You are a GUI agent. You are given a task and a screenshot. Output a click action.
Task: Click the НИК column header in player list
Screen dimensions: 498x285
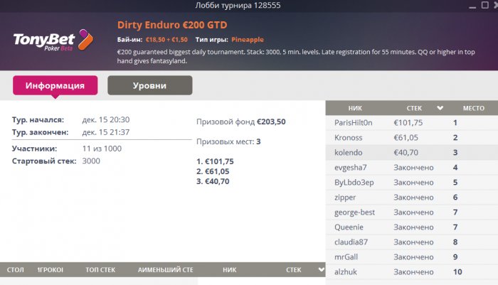(x=355, y=108)
